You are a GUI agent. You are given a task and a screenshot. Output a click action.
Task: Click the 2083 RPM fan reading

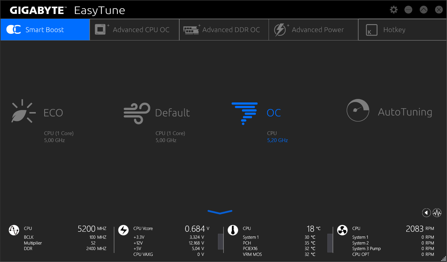(x=420, y=229)
